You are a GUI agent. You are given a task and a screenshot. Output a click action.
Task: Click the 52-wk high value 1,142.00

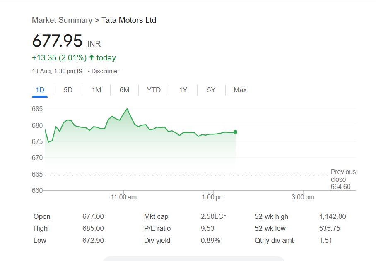(x=332, y=216)
